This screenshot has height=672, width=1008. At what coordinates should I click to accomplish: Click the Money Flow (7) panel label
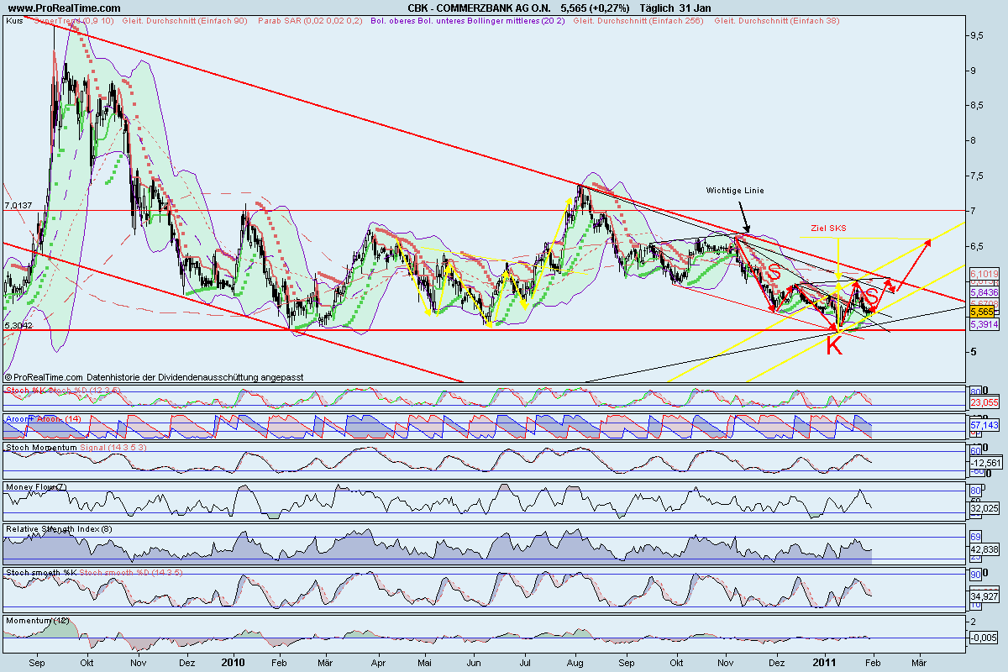[35, 486]
